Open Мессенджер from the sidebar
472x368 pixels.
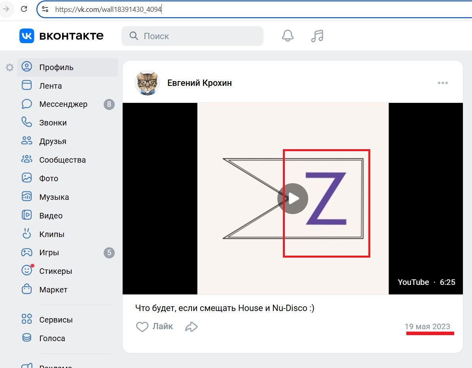click(x=63, y=104)
